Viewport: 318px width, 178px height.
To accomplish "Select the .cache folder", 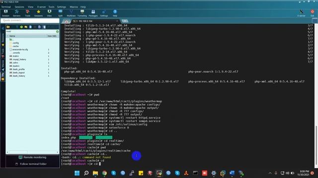I will 14,46.
